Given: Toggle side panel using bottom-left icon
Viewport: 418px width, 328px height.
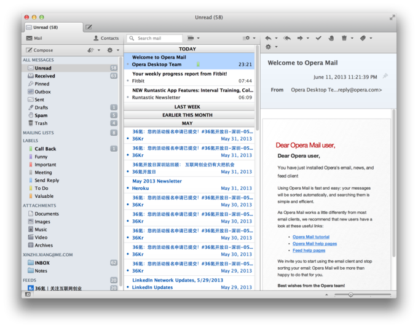Looking at the screenshot, I should pyautogui.click(x=28, y=294).
